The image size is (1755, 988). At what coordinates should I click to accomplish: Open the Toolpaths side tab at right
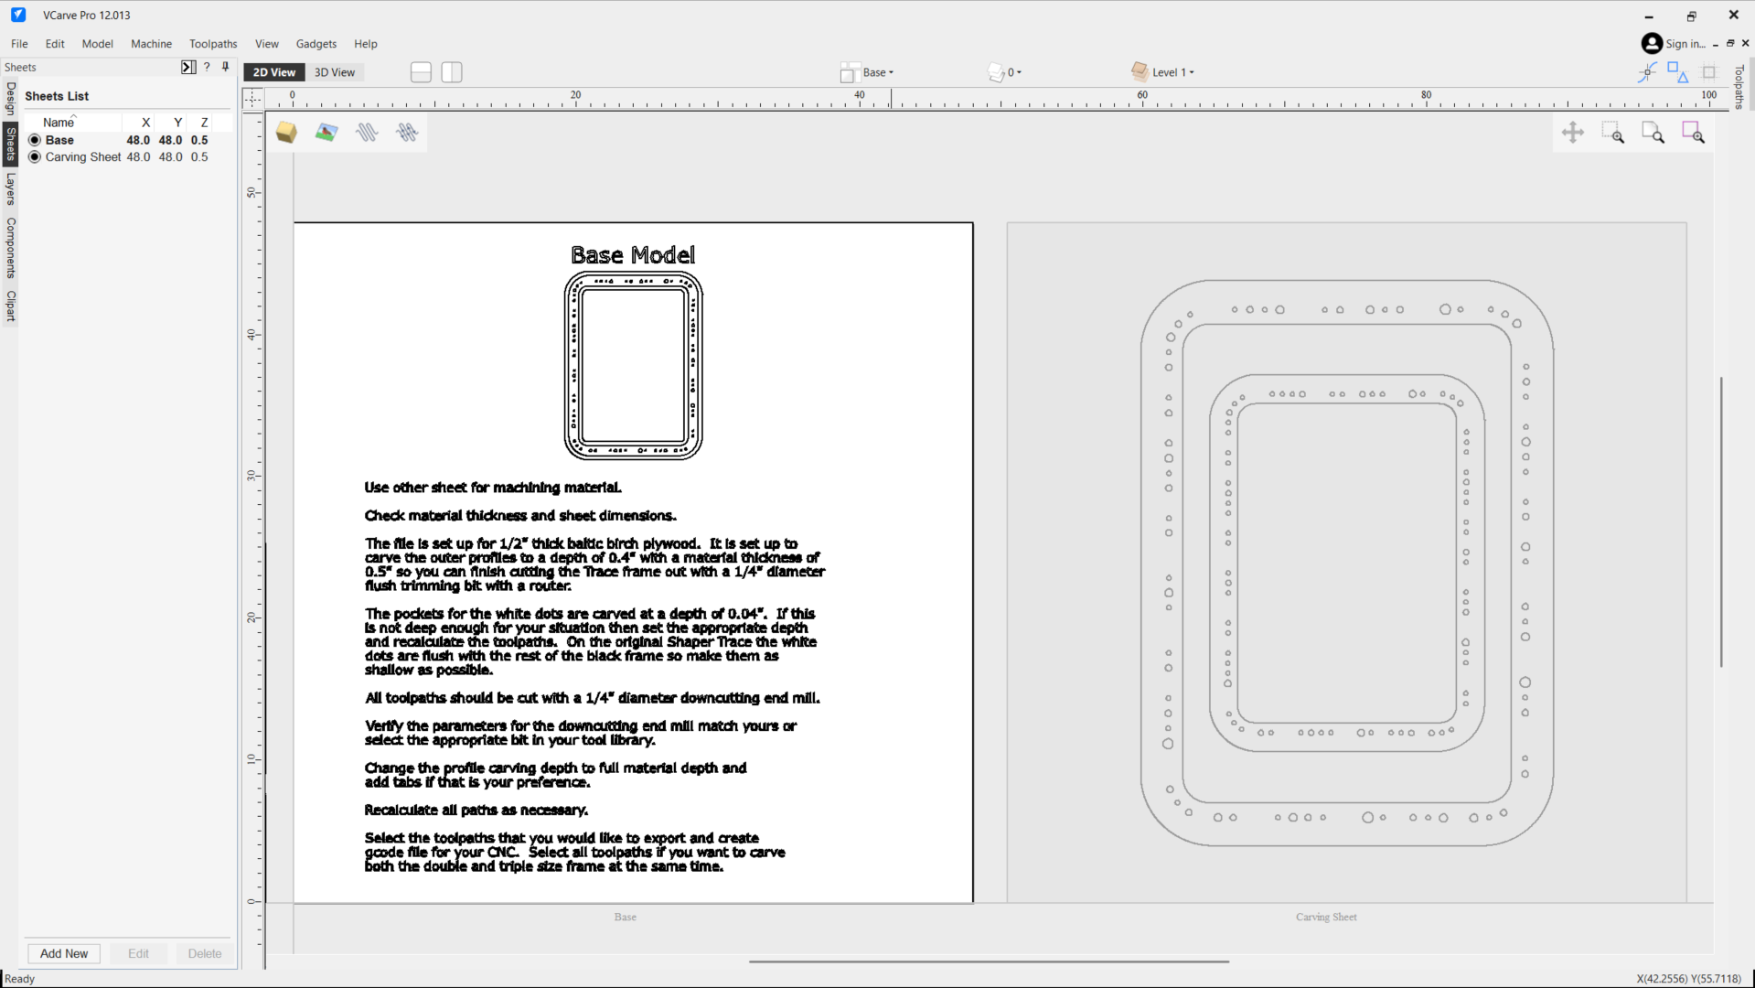point(1739,86)
